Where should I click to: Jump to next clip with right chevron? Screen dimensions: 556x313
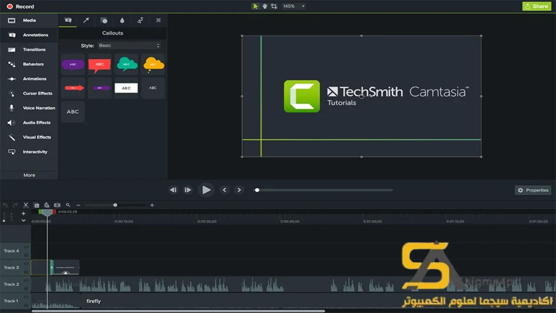coord(239,190)
